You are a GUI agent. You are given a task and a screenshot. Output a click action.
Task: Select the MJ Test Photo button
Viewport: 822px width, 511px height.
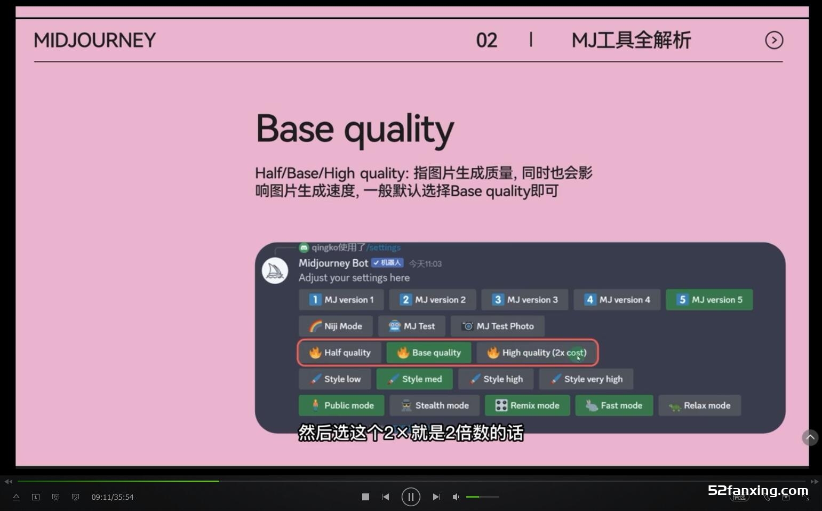tap(498, 326)
